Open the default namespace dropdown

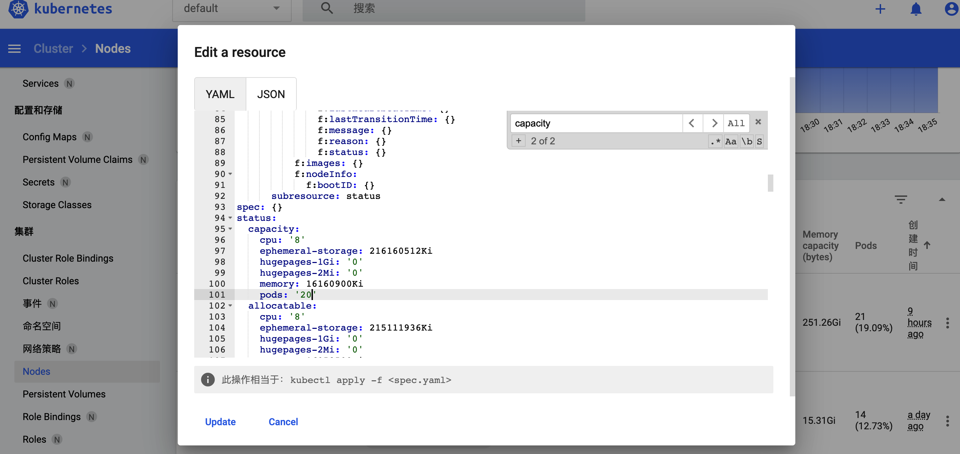tap(232, 9)
